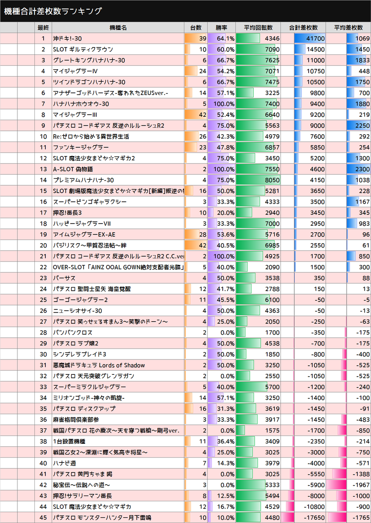Click 麻雀格闘倶楽部参 machine name
Screen dimensions: 371x523
[77, 420]
